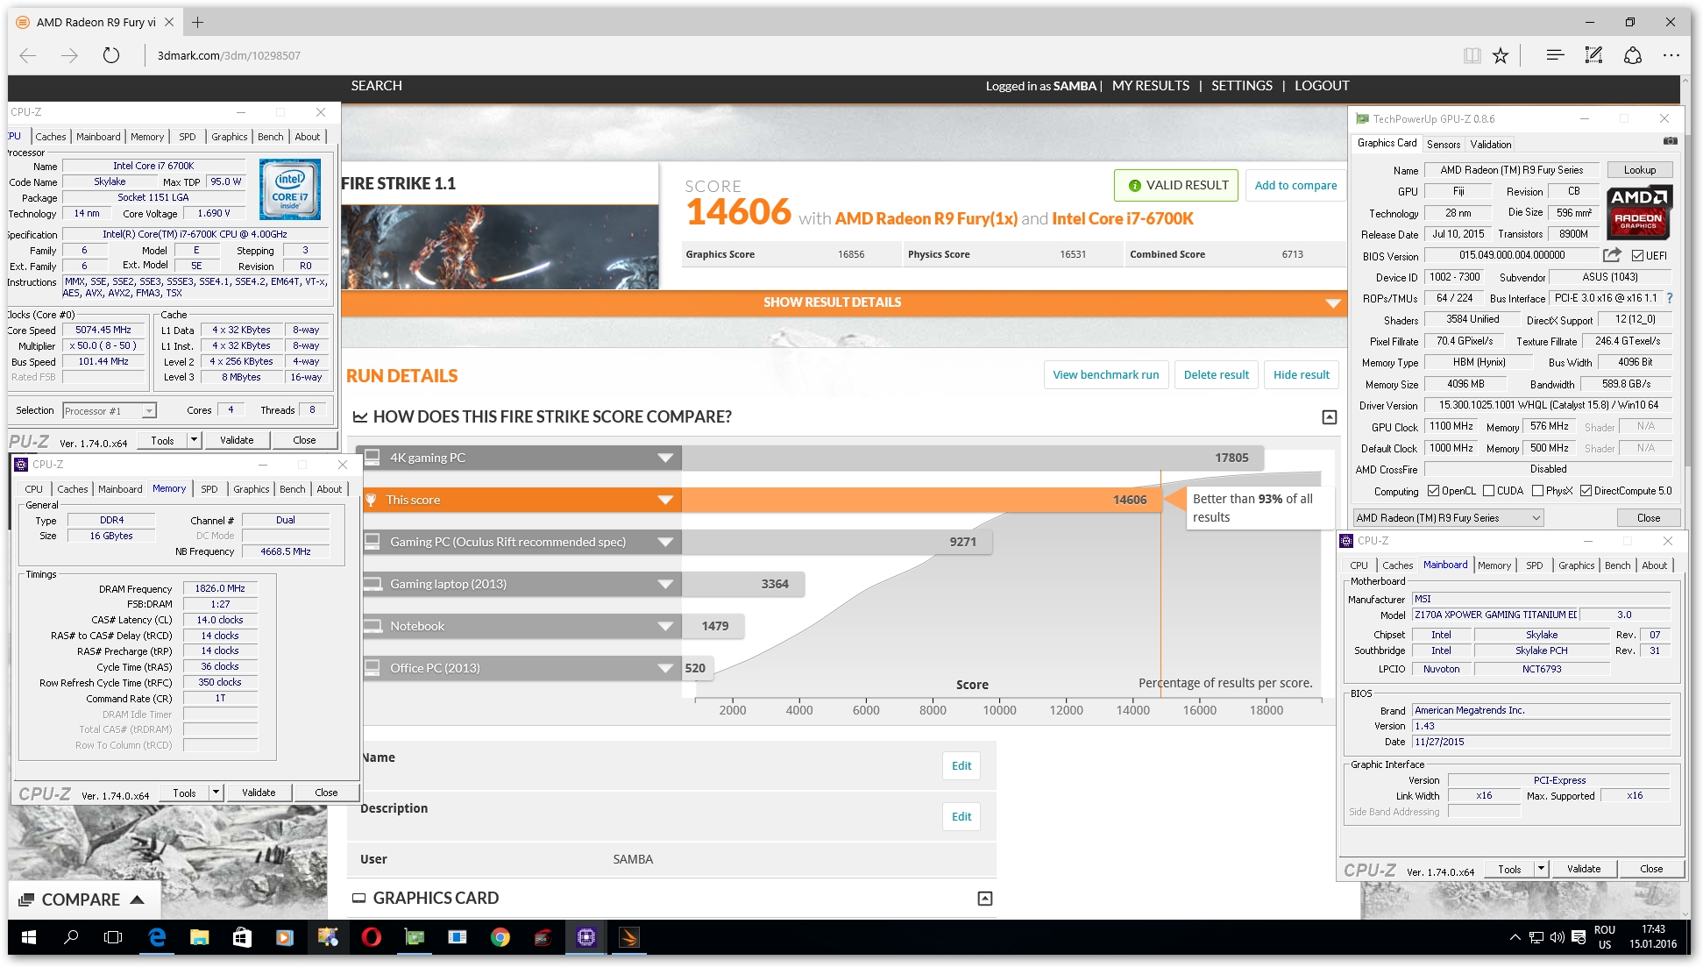The height and width of the screenshot is (967, 1703).
Task: Click the Intel Core i7 logo in CPU-Z
Action: click(x=290, y=189)
